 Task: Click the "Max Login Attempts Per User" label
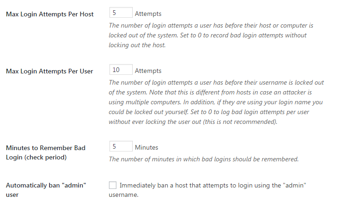(49, 71)
